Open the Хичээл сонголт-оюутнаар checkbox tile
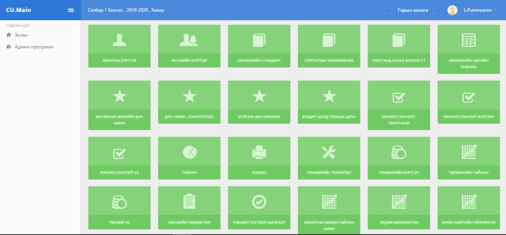This screenshot has width=506, height=235. tap(399, 105)
